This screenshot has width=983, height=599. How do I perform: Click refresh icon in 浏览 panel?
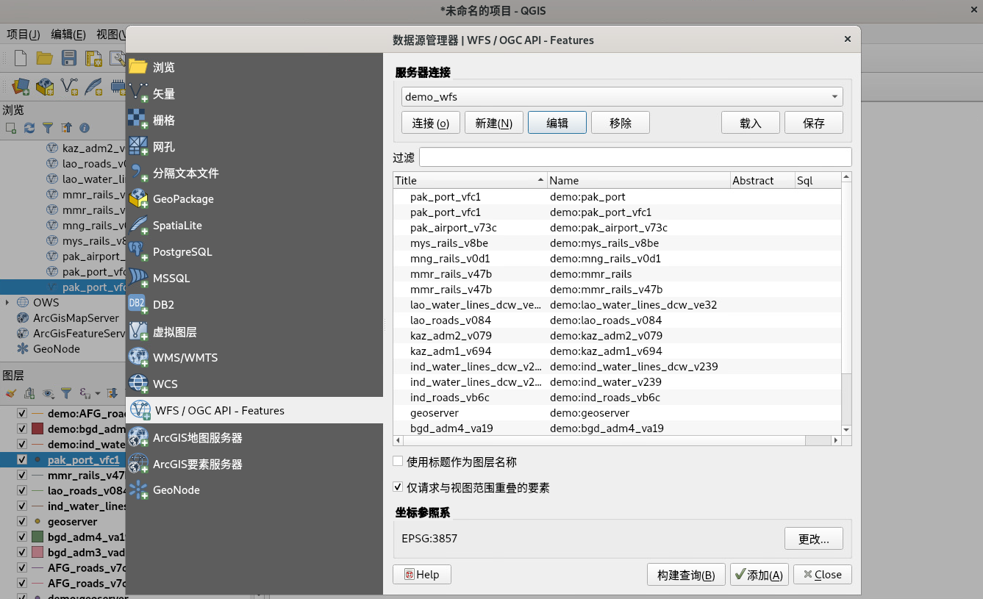point(29,128)
